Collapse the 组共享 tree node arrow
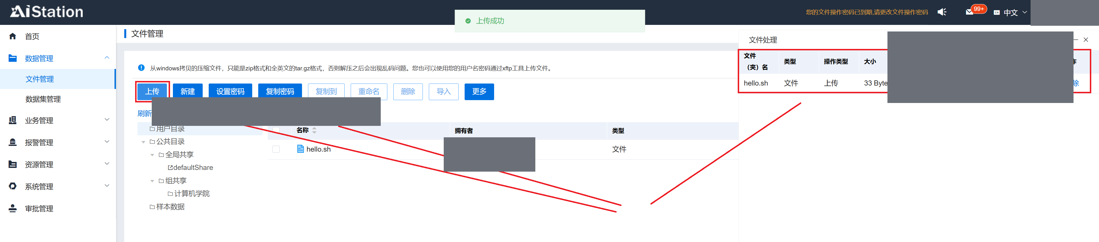This screenshot has width=1099, height=242. (x=152, y=181)
